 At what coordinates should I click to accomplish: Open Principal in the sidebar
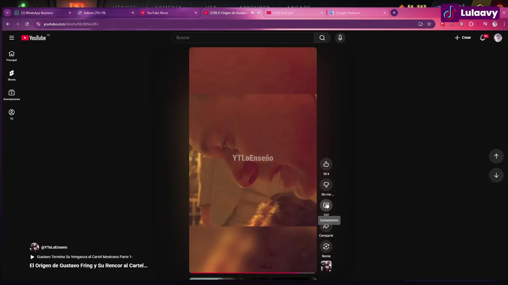click(x=12, y=56)
